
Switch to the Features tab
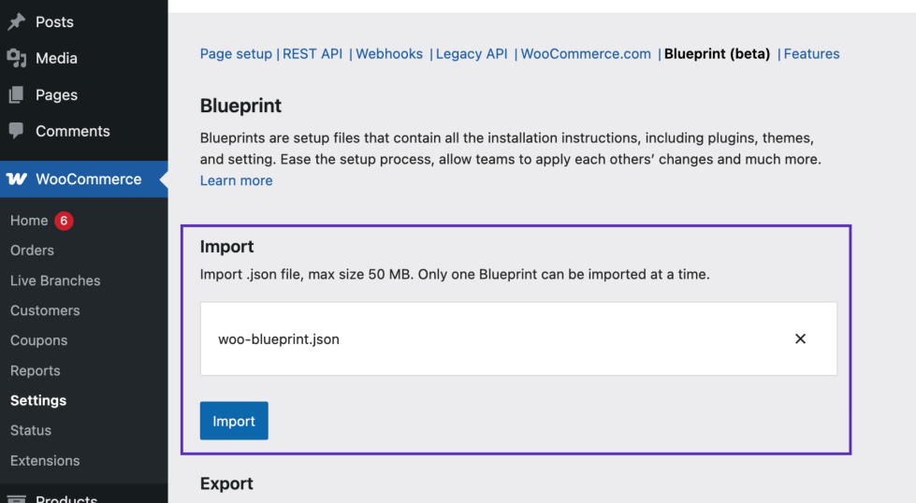811,54
